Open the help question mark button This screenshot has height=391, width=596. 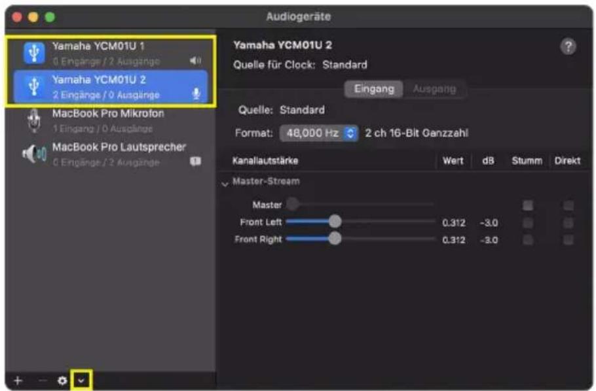coord(568,46)
